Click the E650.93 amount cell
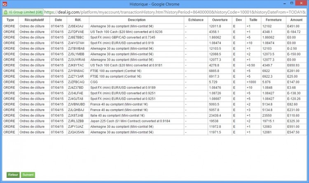Viewport: 309px width, 183px height. 296,65
